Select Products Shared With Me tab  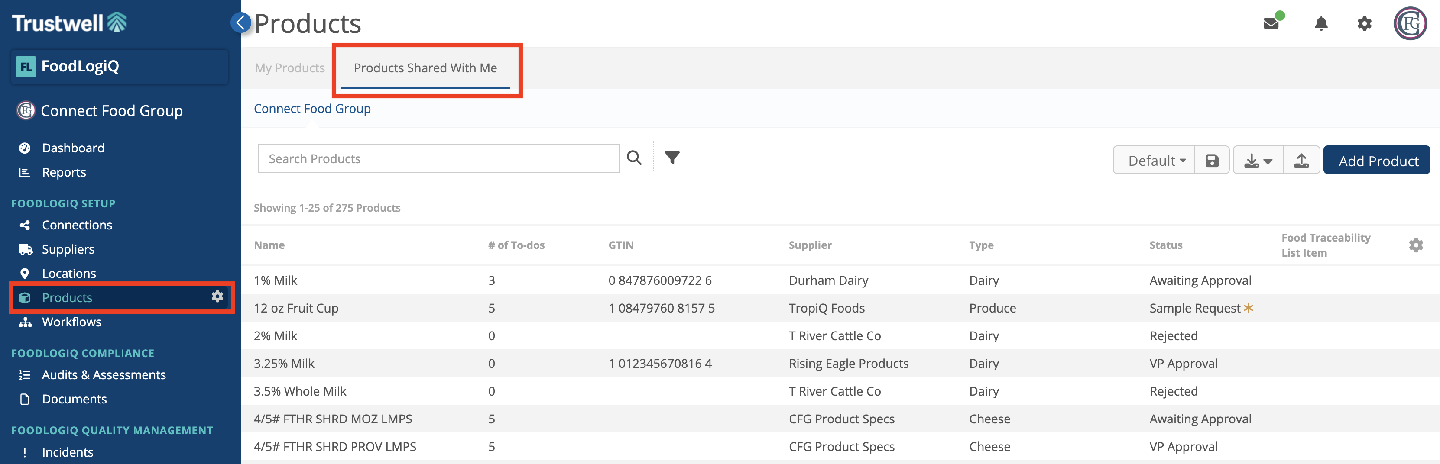[425, 68]
